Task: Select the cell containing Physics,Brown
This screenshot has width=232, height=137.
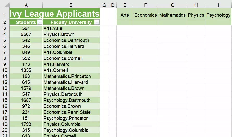Action: pyautogui.click(x=71, y=34)
